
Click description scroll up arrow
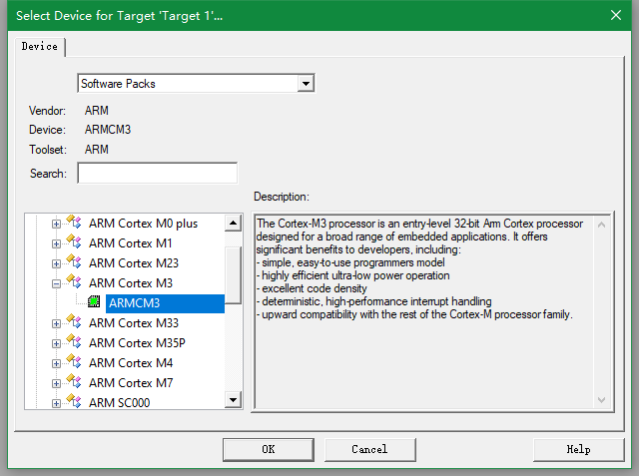click(601, 225)
